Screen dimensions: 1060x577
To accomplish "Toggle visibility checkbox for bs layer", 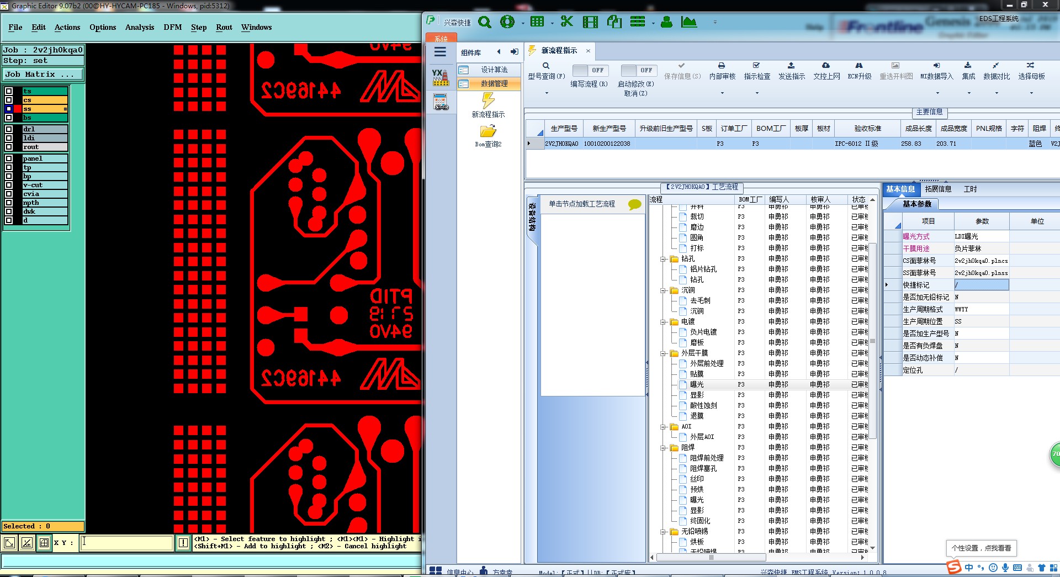I will tap(9, 118).
